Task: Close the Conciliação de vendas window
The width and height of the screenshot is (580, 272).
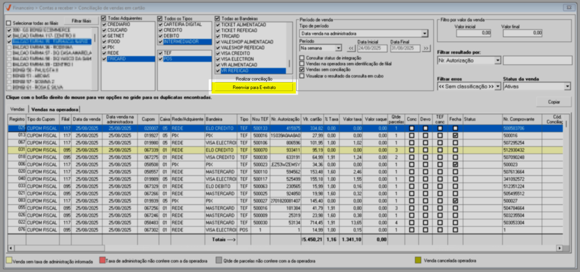Action: (x=569, y=8)
